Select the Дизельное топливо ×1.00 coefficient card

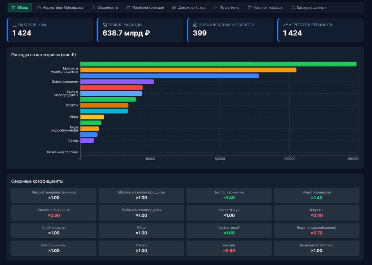316,248
